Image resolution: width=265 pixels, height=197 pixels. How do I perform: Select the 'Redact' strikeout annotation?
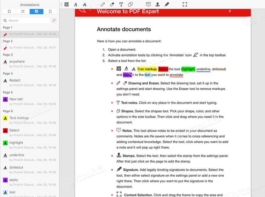point(30,82)
